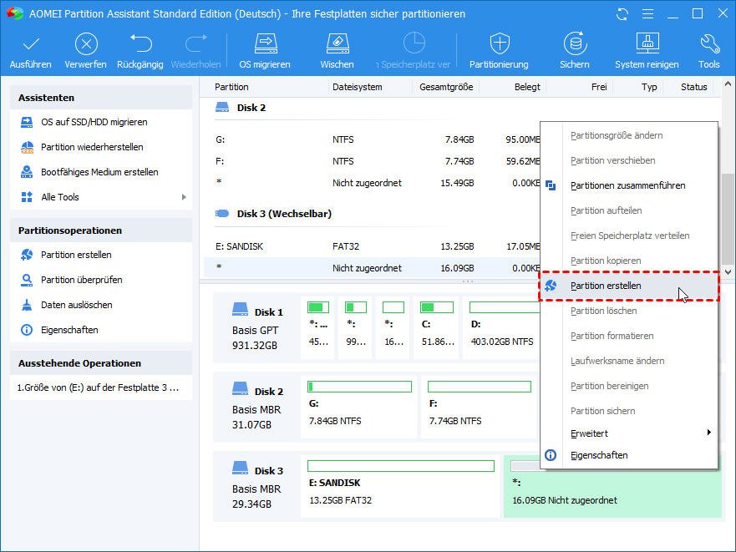Expand the Alle Tools submenu arrow

tap(184, 197)
